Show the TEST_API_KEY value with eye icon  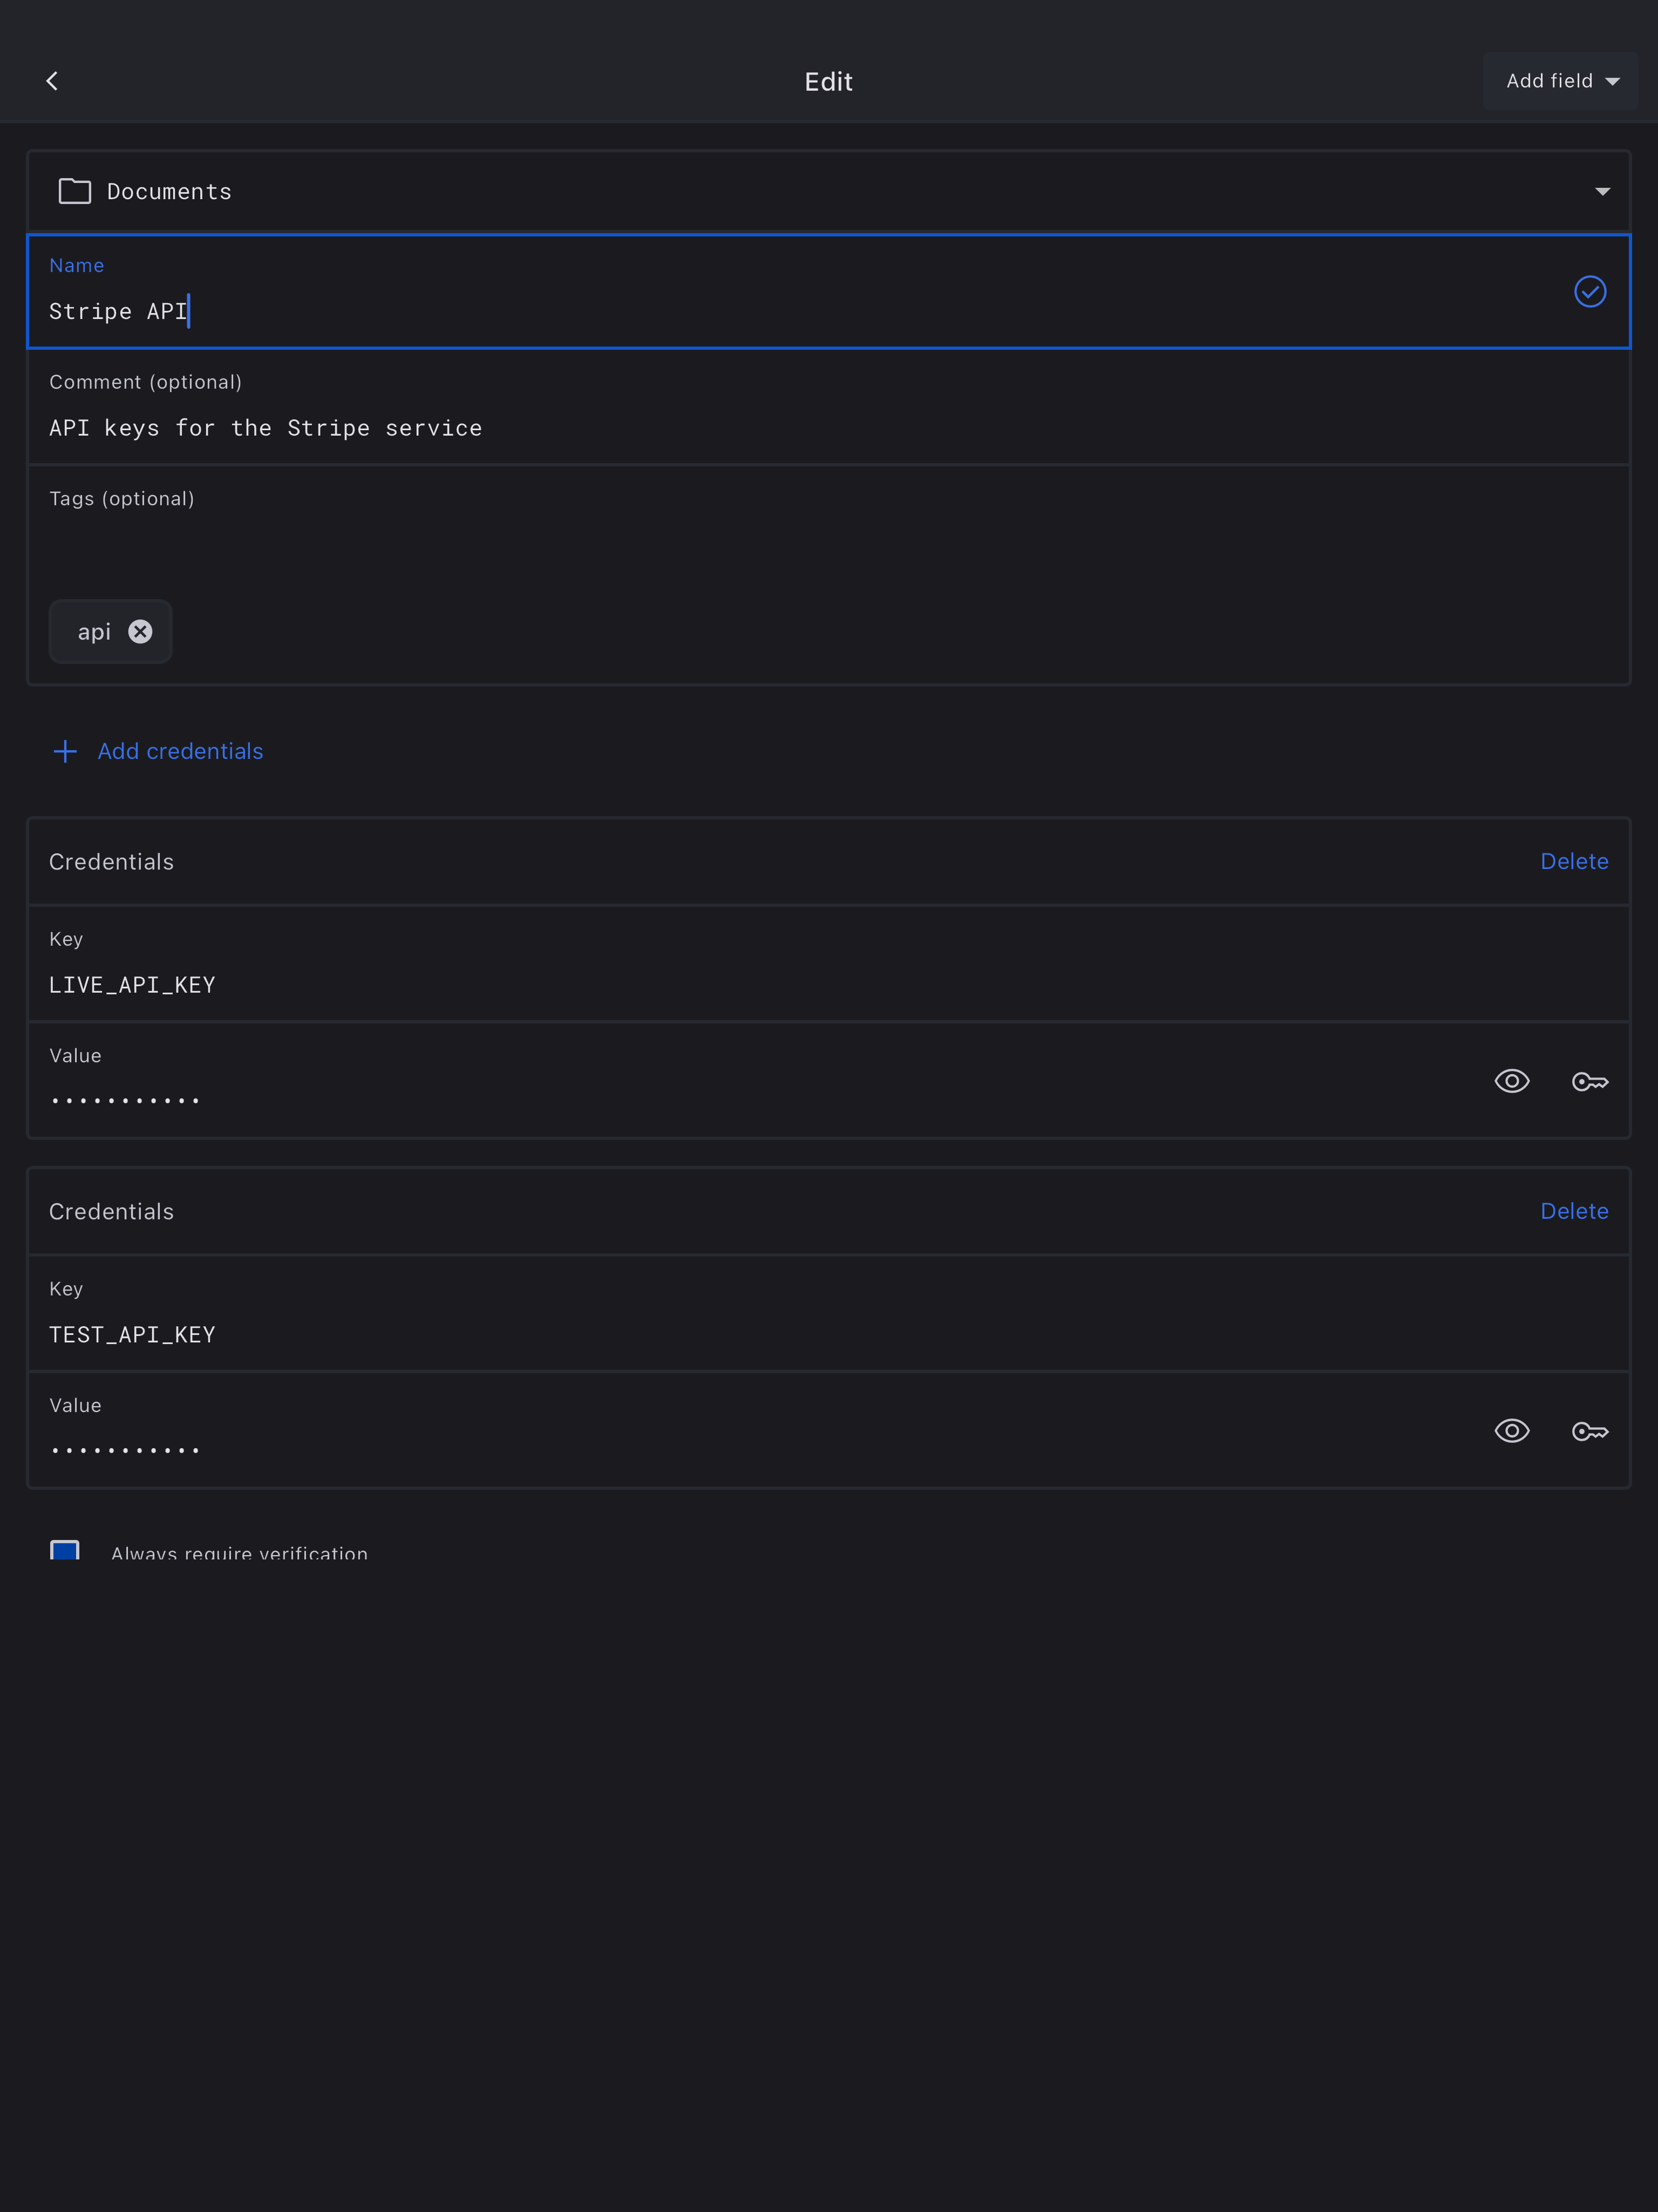point(1511,1431)
